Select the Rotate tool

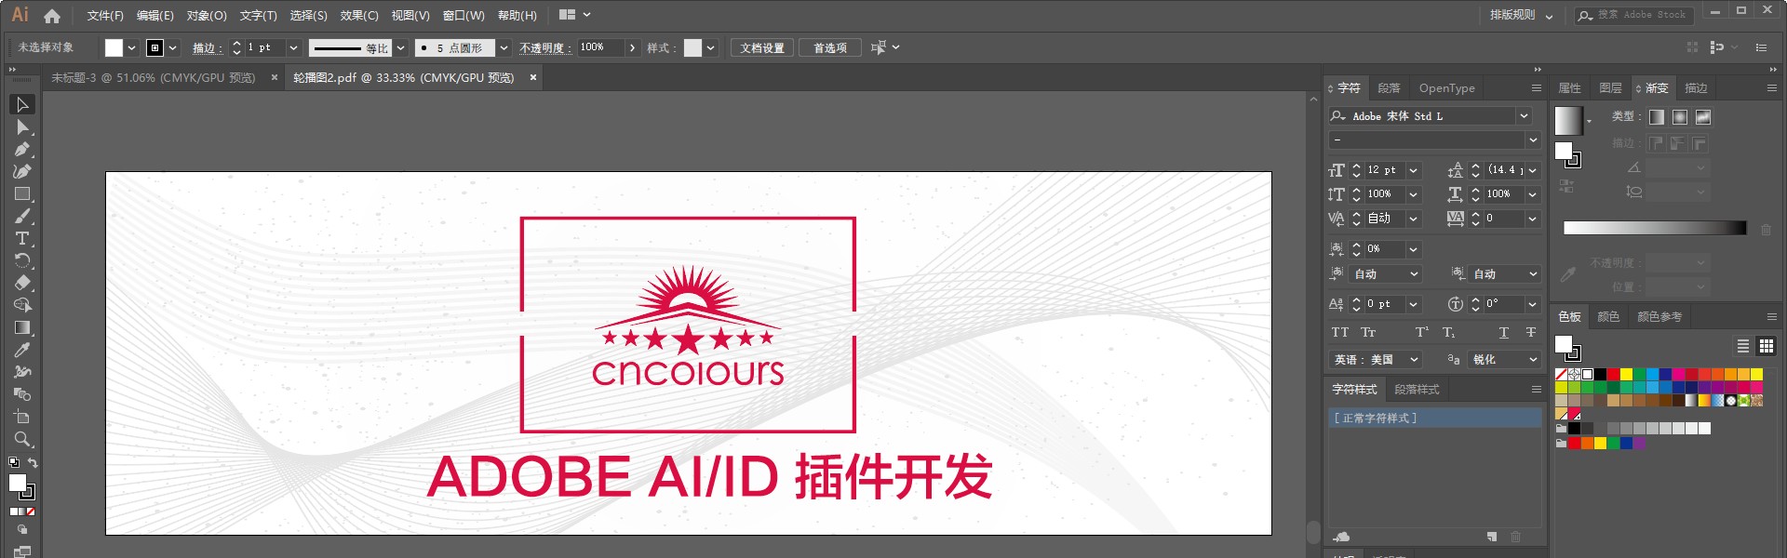22,261
